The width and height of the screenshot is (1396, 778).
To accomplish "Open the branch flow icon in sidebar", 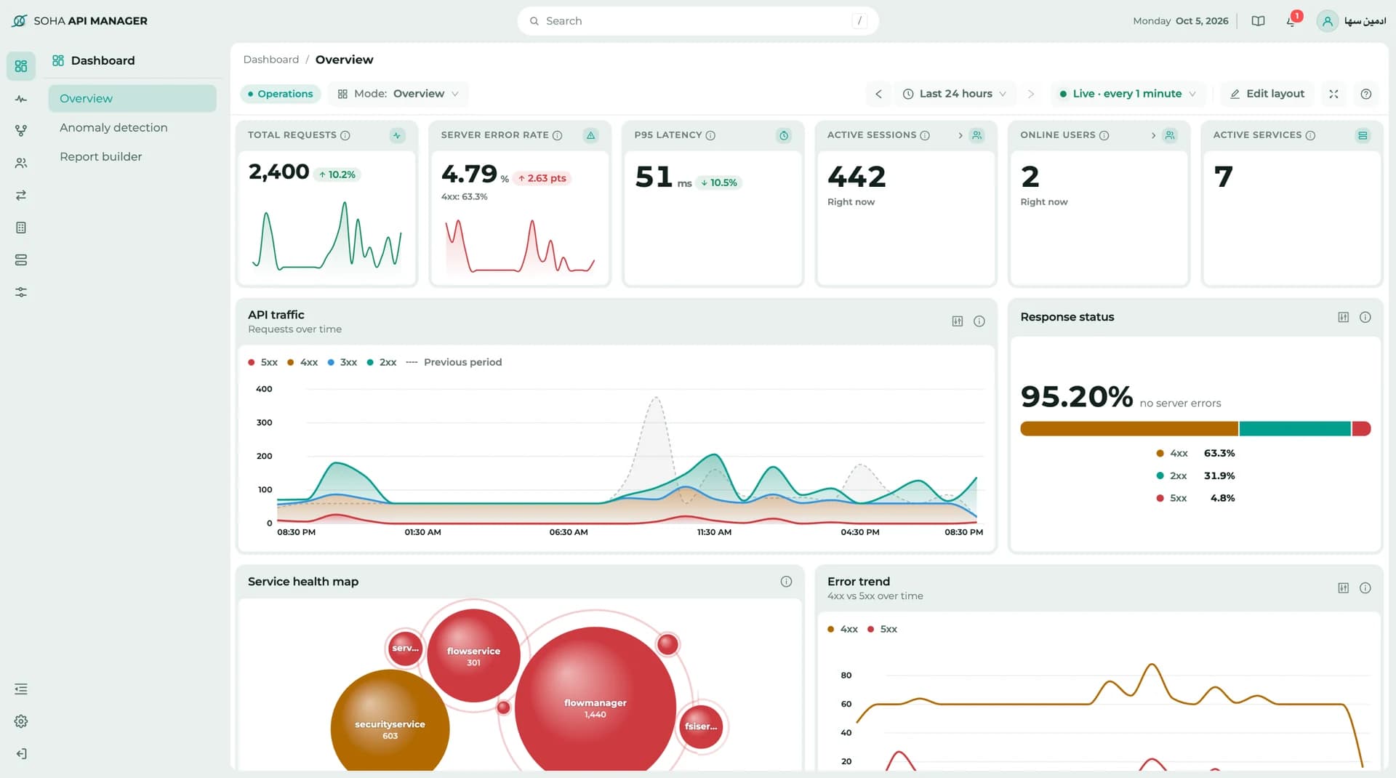I will (21, 131).
